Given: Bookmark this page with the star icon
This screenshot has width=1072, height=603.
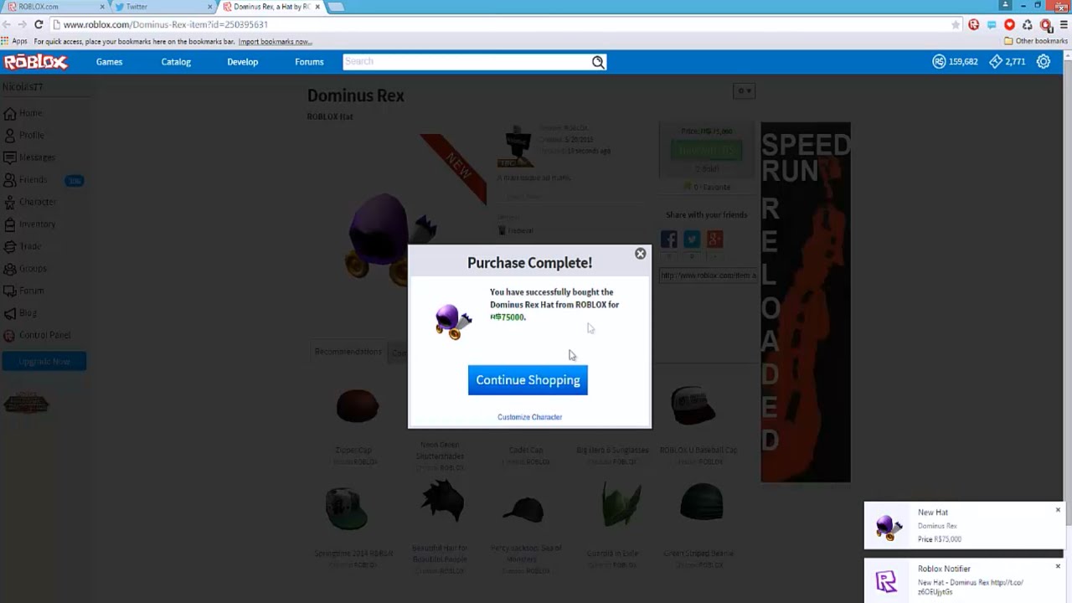Looking at the screenshot, I should tap(956, 25).
